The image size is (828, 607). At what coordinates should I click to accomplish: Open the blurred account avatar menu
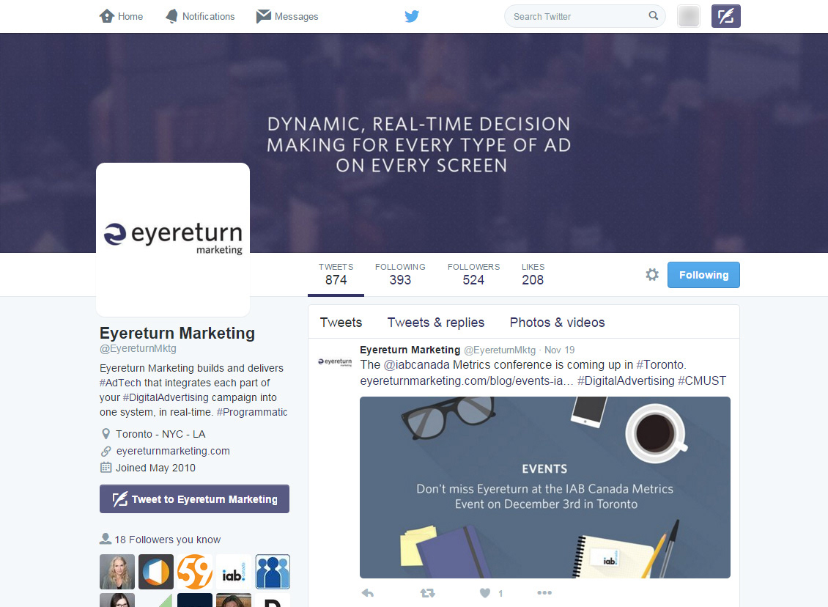coord(689,16)
